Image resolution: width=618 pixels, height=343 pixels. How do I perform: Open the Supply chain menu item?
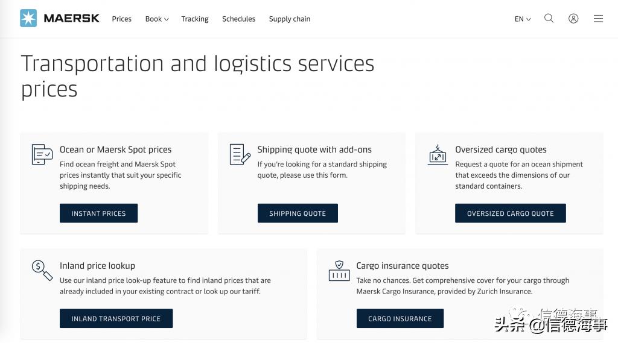pos(290,19)
